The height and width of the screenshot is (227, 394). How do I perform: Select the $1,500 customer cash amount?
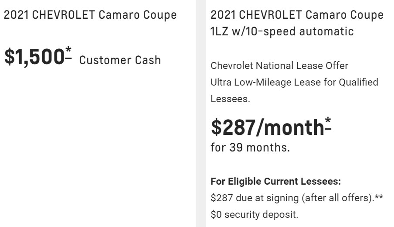(34, 57)
